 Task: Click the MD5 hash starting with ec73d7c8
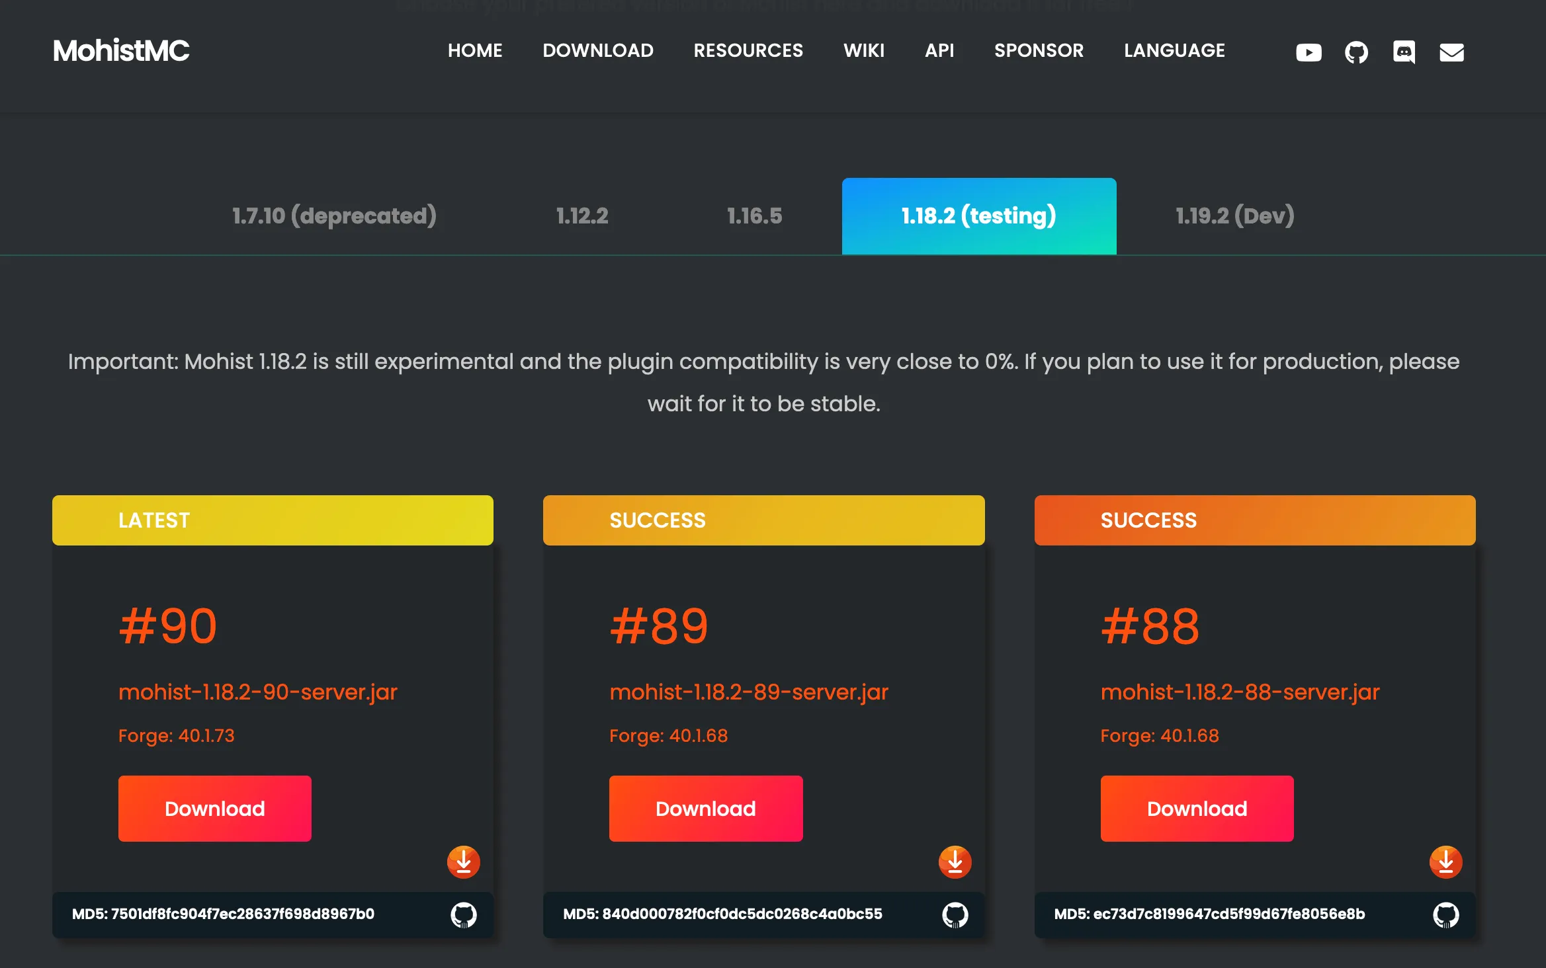[1209, 914]
